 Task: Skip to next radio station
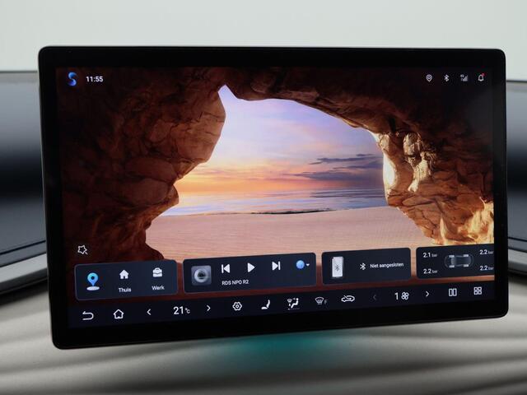[276, 266]
